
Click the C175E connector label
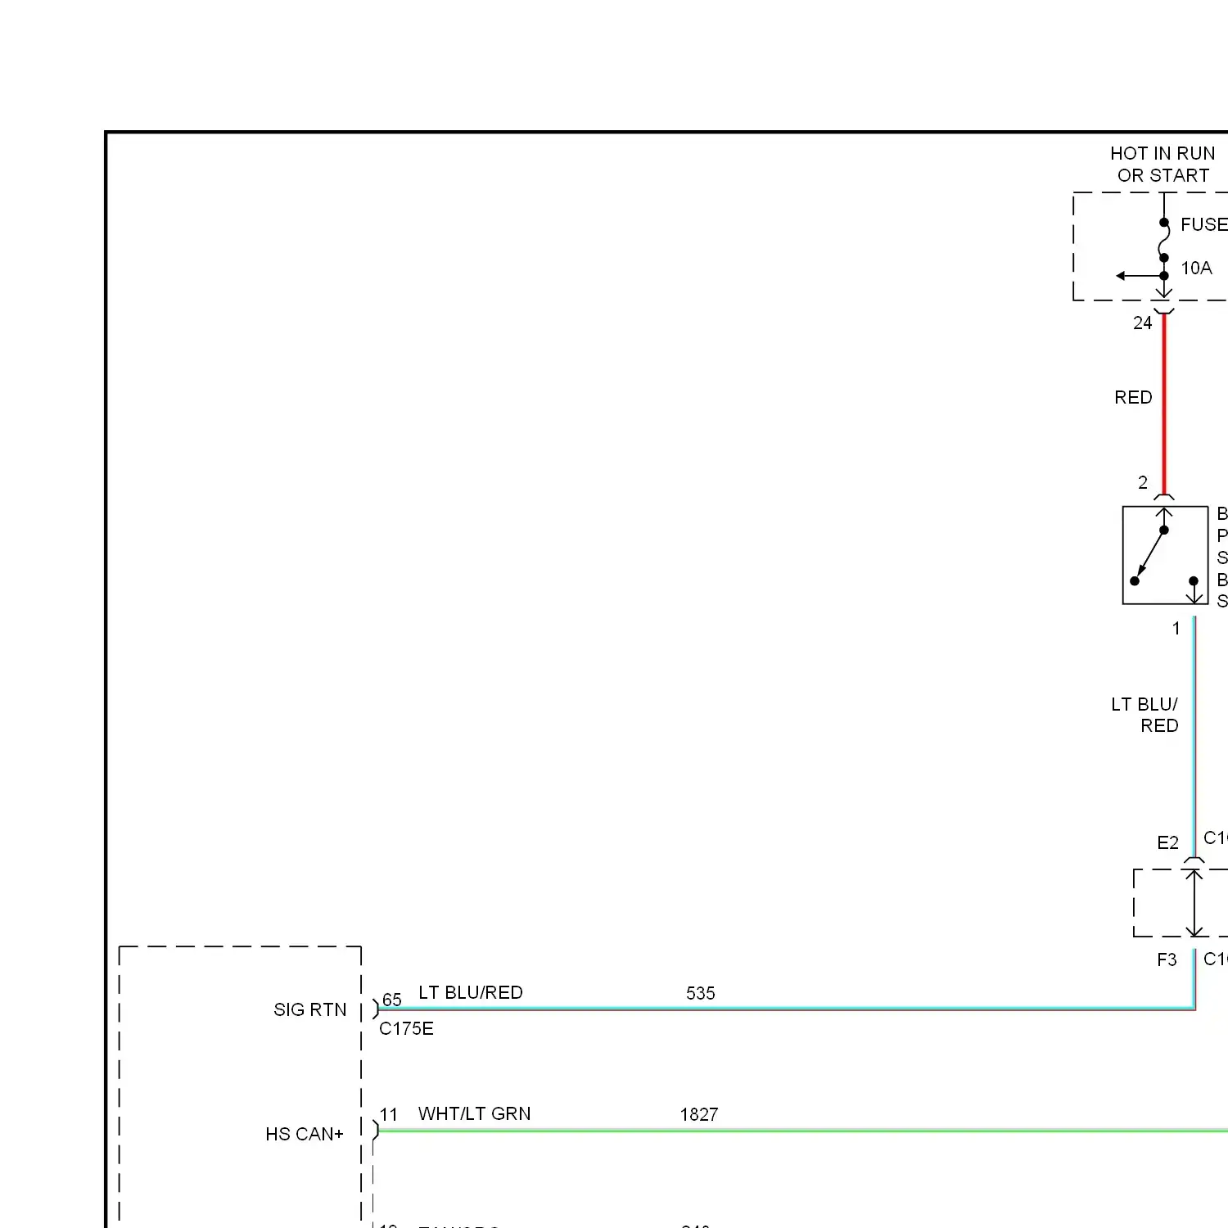406,1029
